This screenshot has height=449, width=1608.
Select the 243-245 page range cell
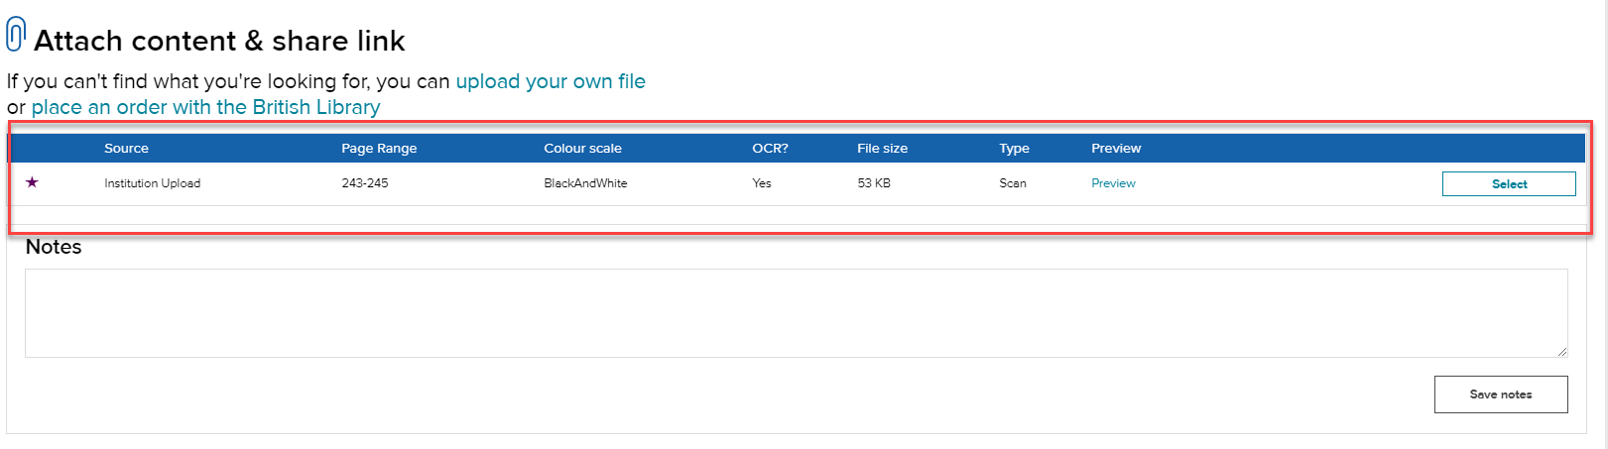pyautogui.click(x=365, y=183)
